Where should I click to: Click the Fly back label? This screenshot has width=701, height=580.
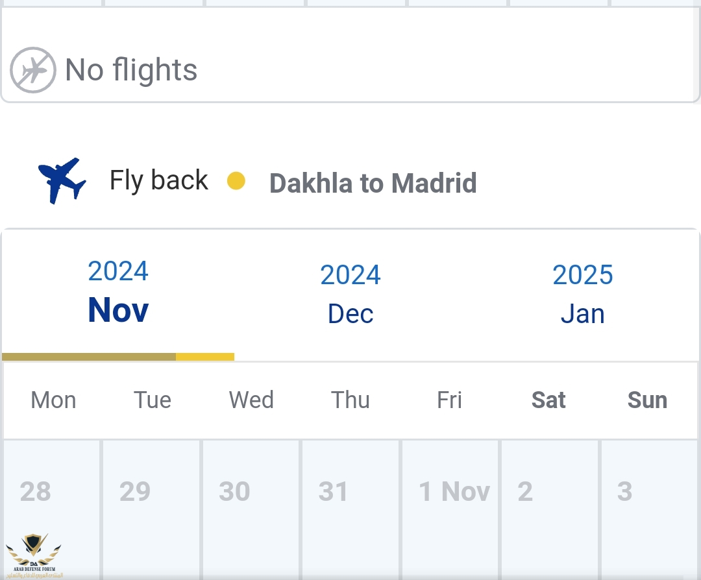[158, 180]
